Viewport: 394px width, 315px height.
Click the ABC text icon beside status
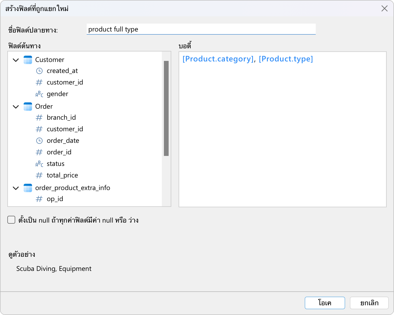(39, 164)
